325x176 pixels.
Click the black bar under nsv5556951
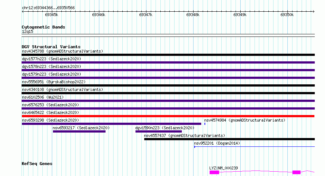pyautogui.click(x=168, y=85)
